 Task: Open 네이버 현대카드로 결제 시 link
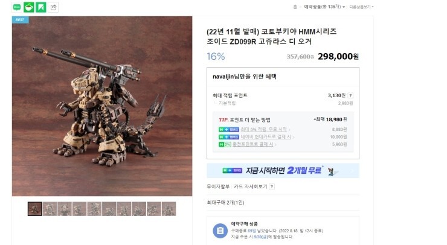pos(267,137)
